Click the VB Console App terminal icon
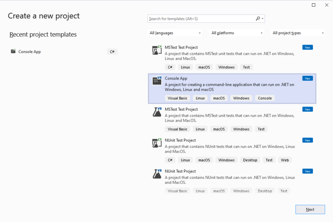This screenshot has height=222, width=333. [x=157, y=81]
